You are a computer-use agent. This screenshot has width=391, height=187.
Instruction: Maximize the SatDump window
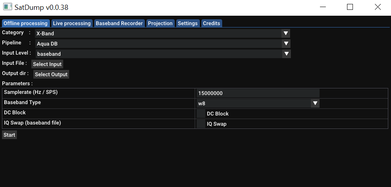click(x=350, y=7)
